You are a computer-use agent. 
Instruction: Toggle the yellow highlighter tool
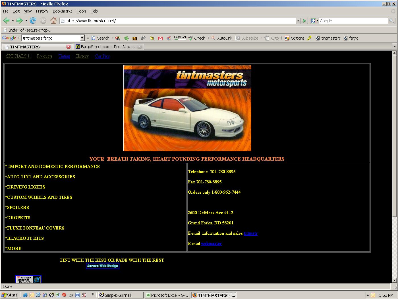pyautogui.click(x=309, y=38)
